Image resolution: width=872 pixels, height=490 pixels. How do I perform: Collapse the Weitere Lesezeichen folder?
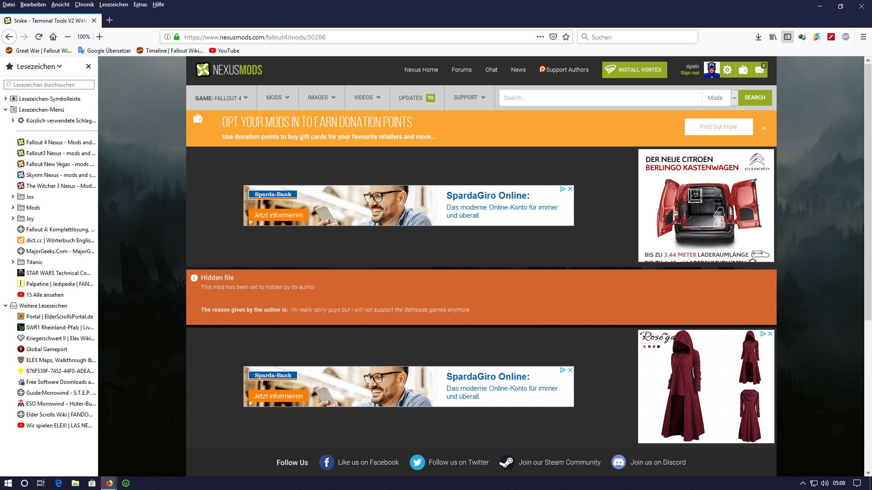(x=5, y=305)
